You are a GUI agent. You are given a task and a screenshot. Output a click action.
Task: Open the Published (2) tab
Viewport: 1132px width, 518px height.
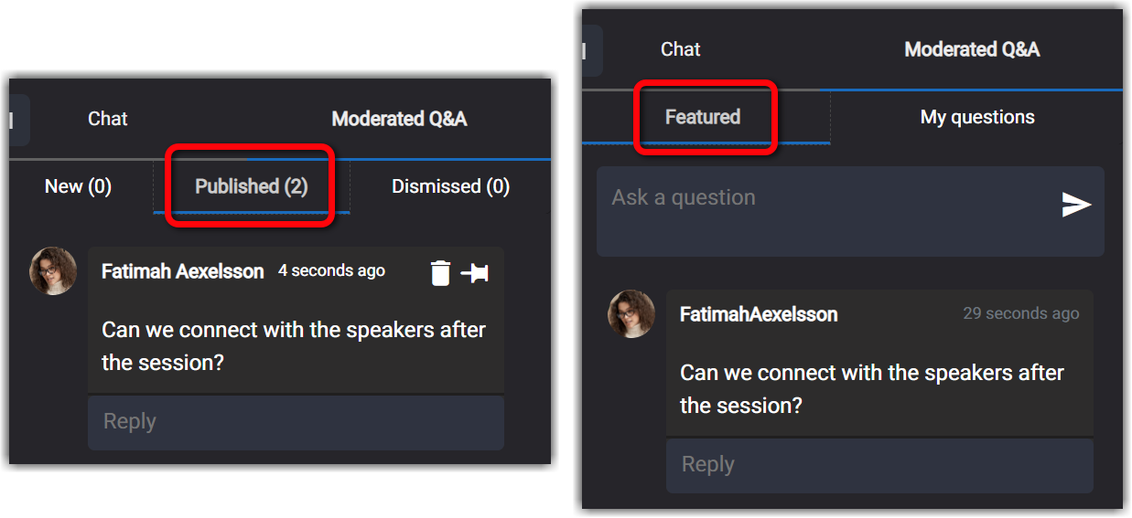(252, 186)
